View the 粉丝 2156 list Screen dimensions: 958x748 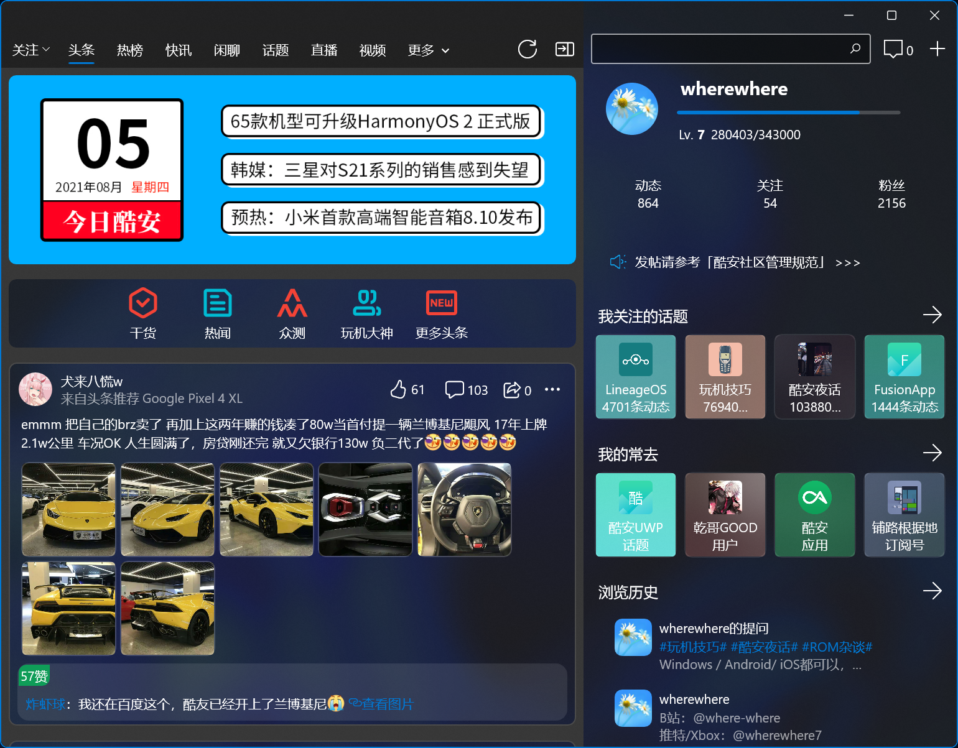tap(891, 194)
